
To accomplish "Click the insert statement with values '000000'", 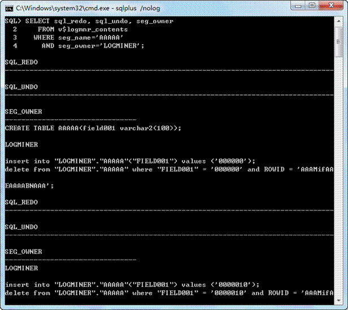I will 130,161.
